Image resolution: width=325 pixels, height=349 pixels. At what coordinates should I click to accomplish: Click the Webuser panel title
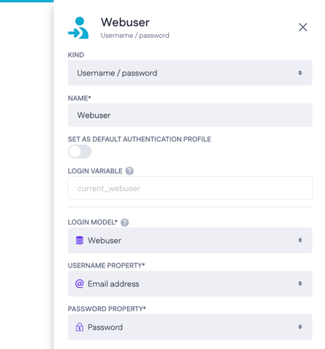(126, 23)
